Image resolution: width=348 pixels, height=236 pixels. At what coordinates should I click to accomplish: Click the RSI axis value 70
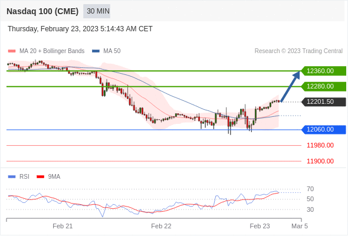pos(310,189)
